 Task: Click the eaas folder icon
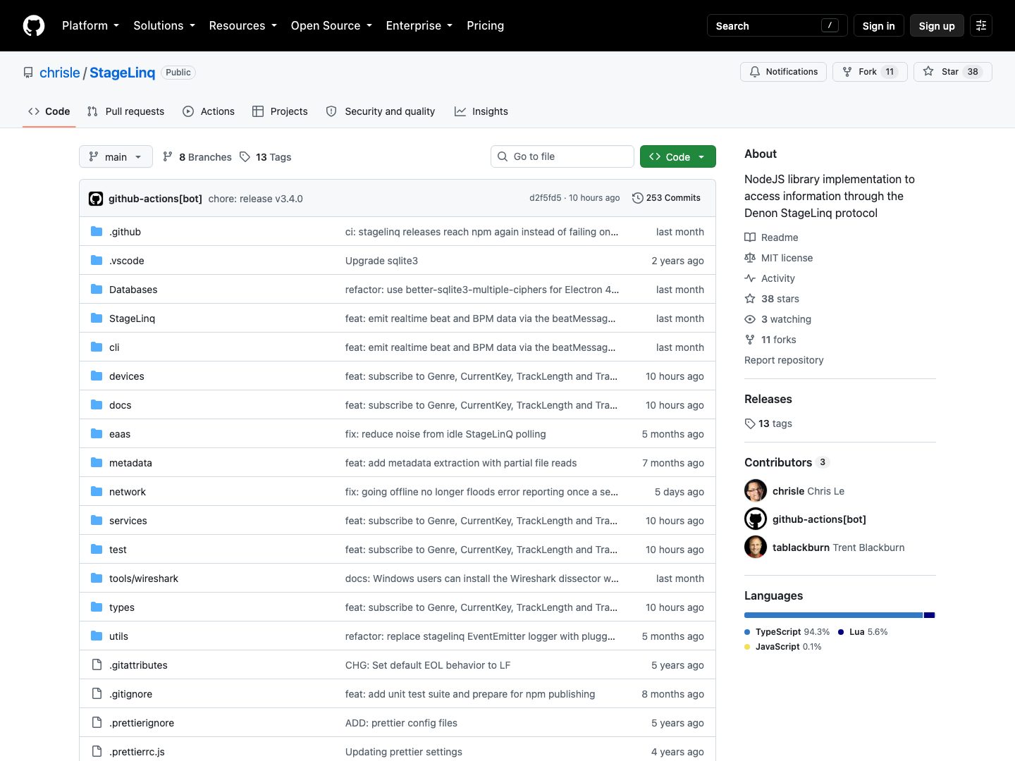(97, 434)
